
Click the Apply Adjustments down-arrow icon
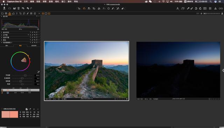coord(191,8)
